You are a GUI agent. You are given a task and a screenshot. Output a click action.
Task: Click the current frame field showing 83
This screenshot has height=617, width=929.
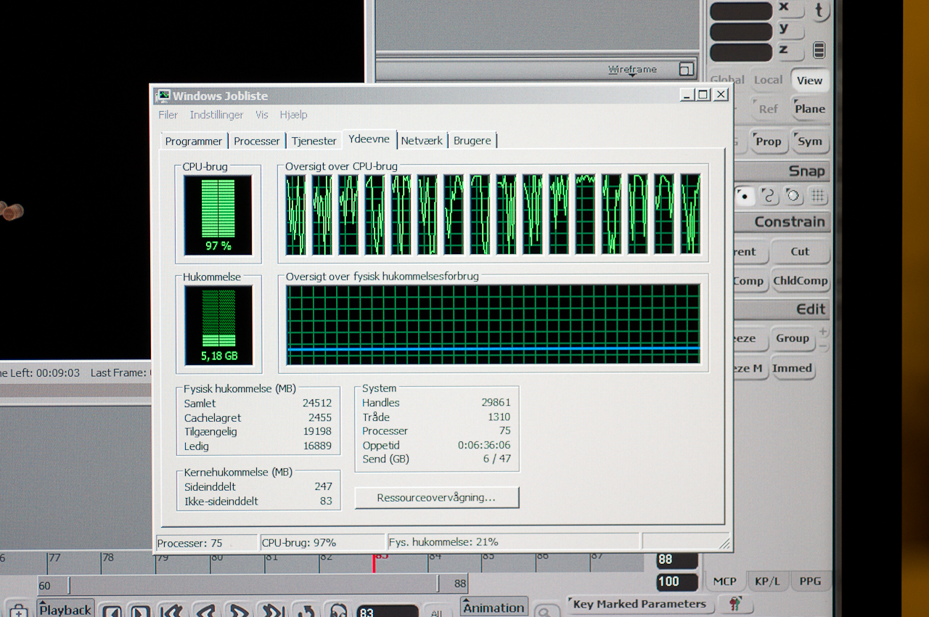[387, 612]
